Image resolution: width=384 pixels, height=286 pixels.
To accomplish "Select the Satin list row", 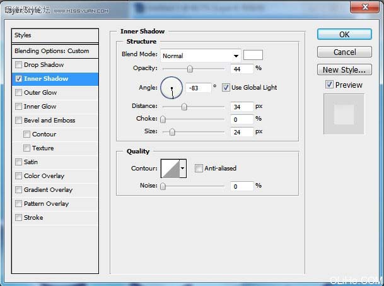I will 55,162.
